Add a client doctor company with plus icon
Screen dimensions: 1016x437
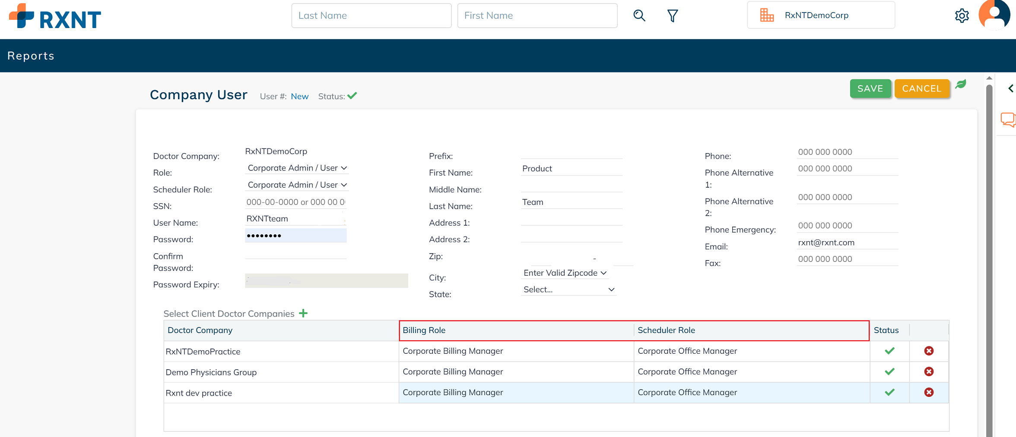(303, 313)
